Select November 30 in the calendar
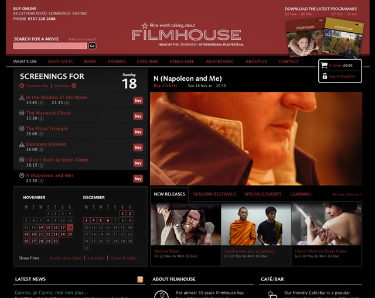Screen dimensions: 375x298 pos(55,241)
